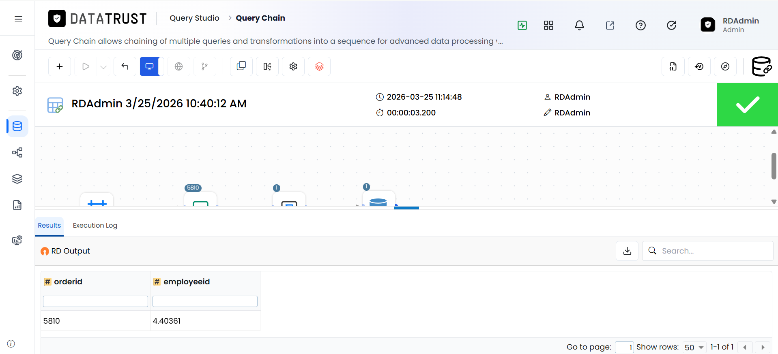Select the node with 5810 badge
The height and width of the screenshot is (354, 778).
pos(200,199)
